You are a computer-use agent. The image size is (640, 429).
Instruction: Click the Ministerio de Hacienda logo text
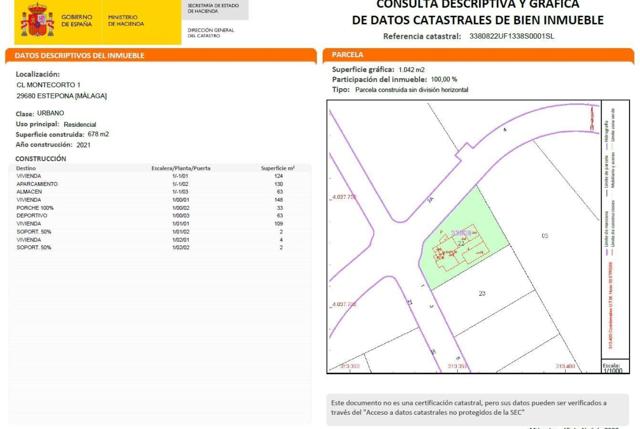[x=126, y=21]
